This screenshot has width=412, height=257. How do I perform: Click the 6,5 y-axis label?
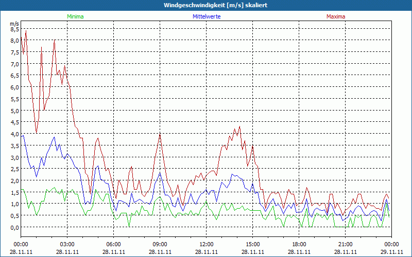(x=15, y=76)
